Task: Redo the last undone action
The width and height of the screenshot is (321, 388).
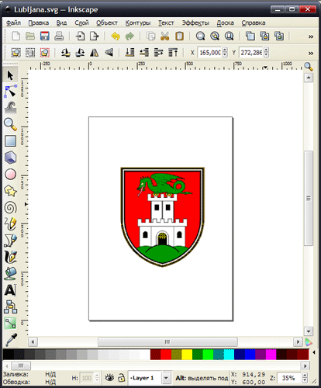Action: pos(129,36)
